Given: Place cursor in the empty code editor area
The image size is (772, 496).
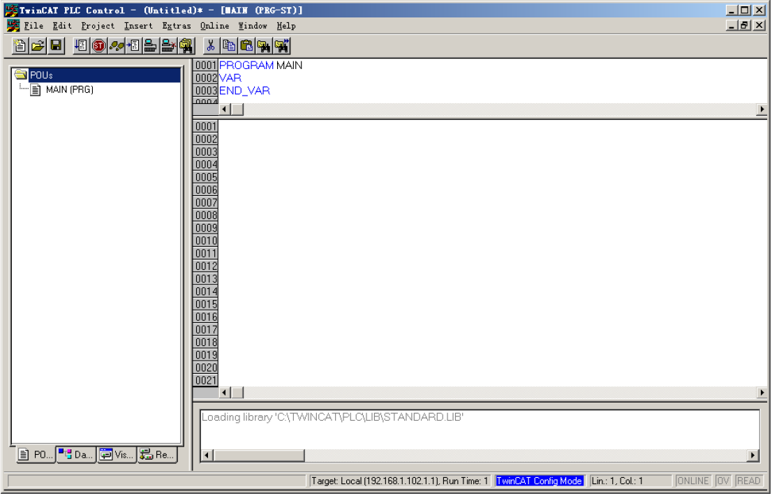Looking at the screenshot, I should pos(492,253).
